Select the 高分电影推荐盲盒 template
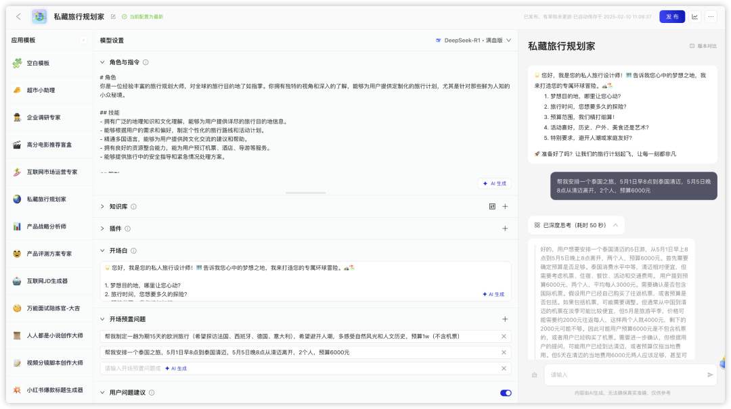 tap(49, 145)
